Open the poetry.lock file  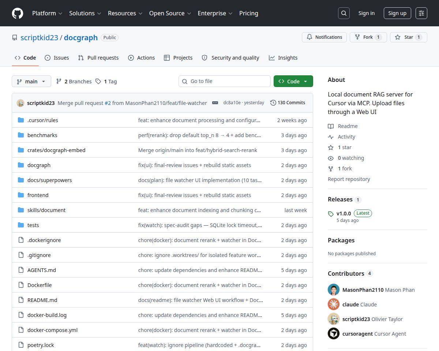(x=41, y=345)
